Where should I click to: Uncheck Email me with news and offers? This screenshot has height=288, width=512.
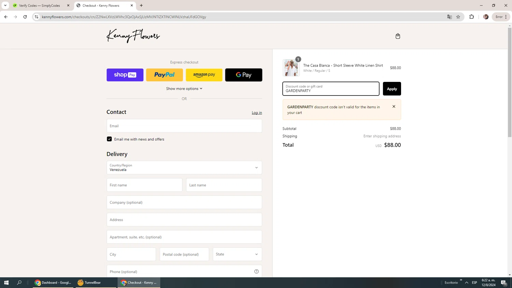[109, 139]
